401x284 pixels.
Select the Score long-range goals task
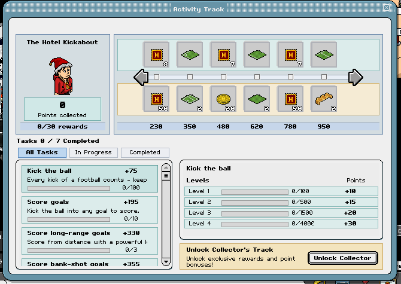(x=90, y=241)
